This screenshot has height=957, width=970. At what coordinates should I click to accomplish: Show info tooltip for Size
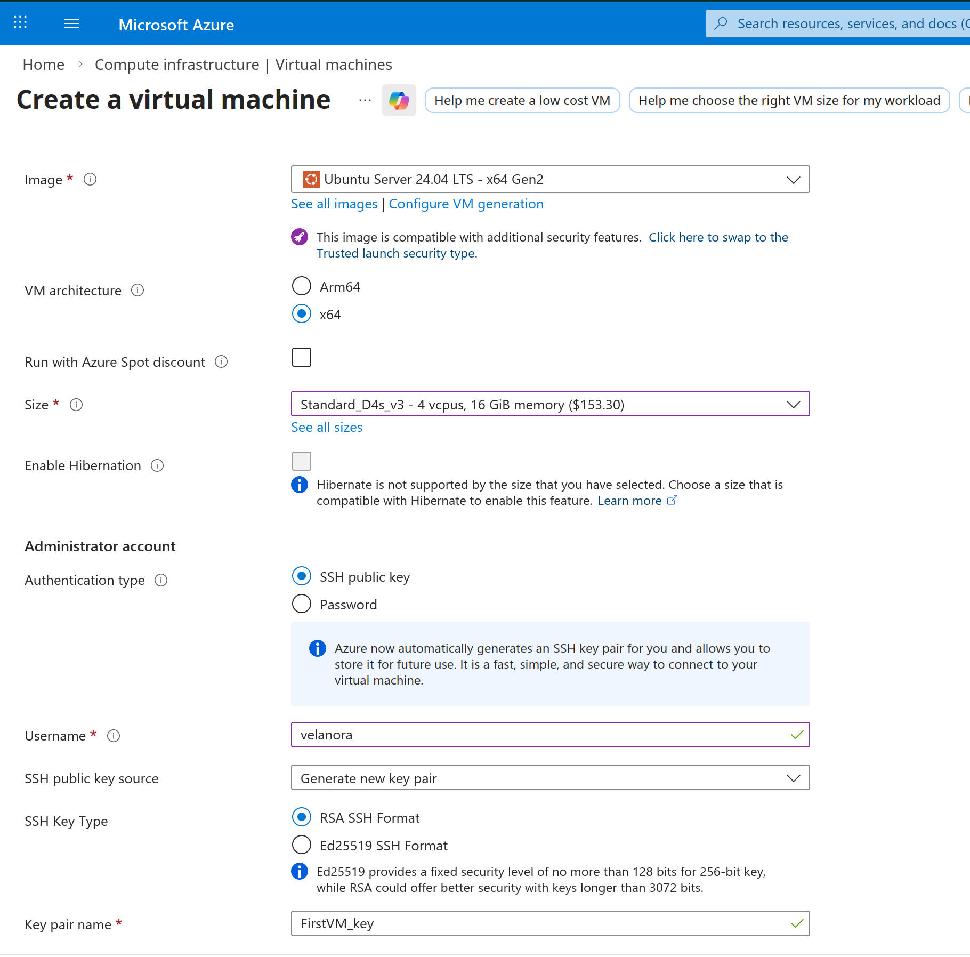[76, 405]
